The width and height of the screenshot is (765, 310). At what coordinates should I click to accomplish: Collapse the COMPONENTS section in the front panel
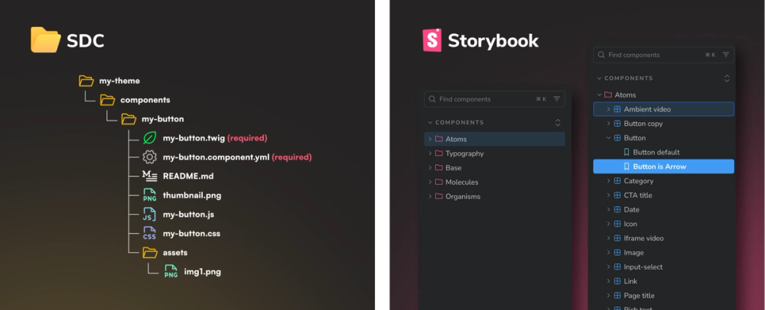coord(599,79)
